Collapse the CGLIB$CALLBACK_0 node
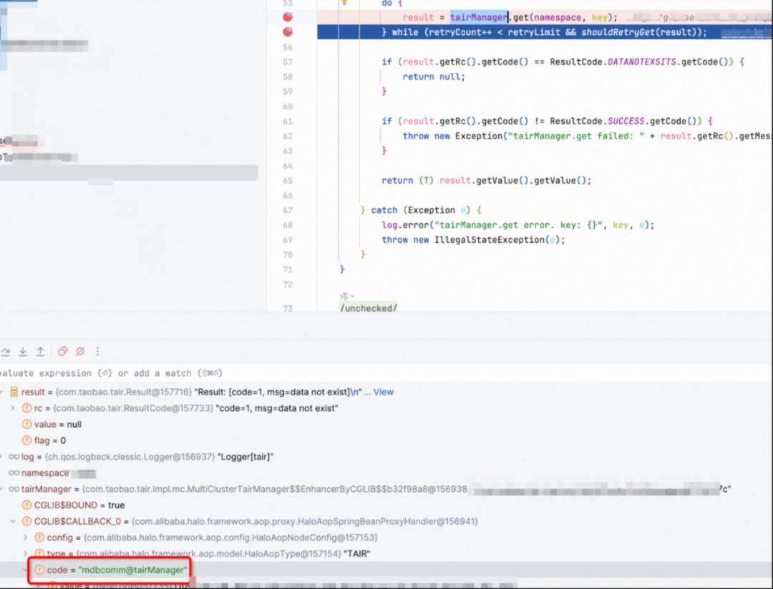This screenshot has height=589, width=773. (x=12, y=521)
